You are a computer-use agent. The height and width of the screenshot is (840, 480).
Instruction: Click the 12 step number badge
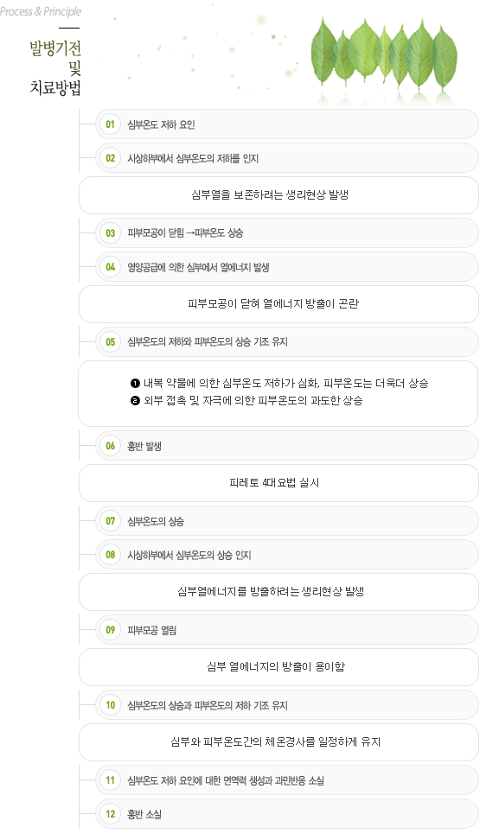tap(110, 815)
